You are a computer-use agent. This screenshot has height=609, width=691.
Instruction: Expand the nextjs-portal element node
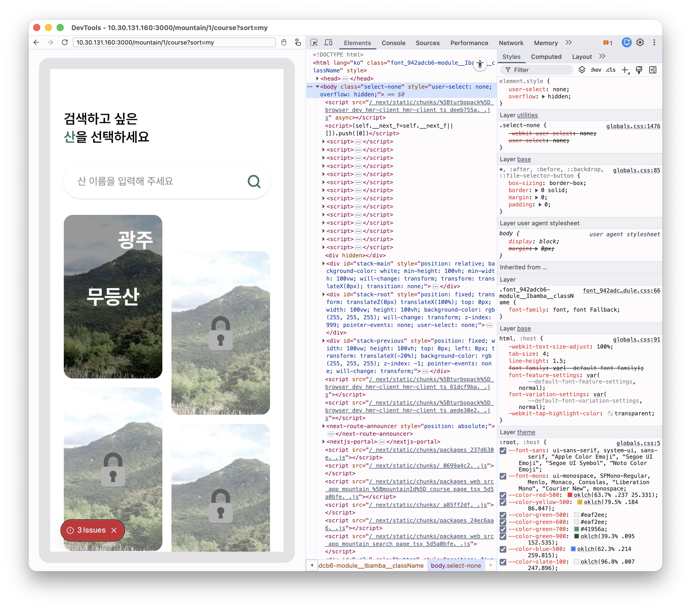tap(324, 442)
